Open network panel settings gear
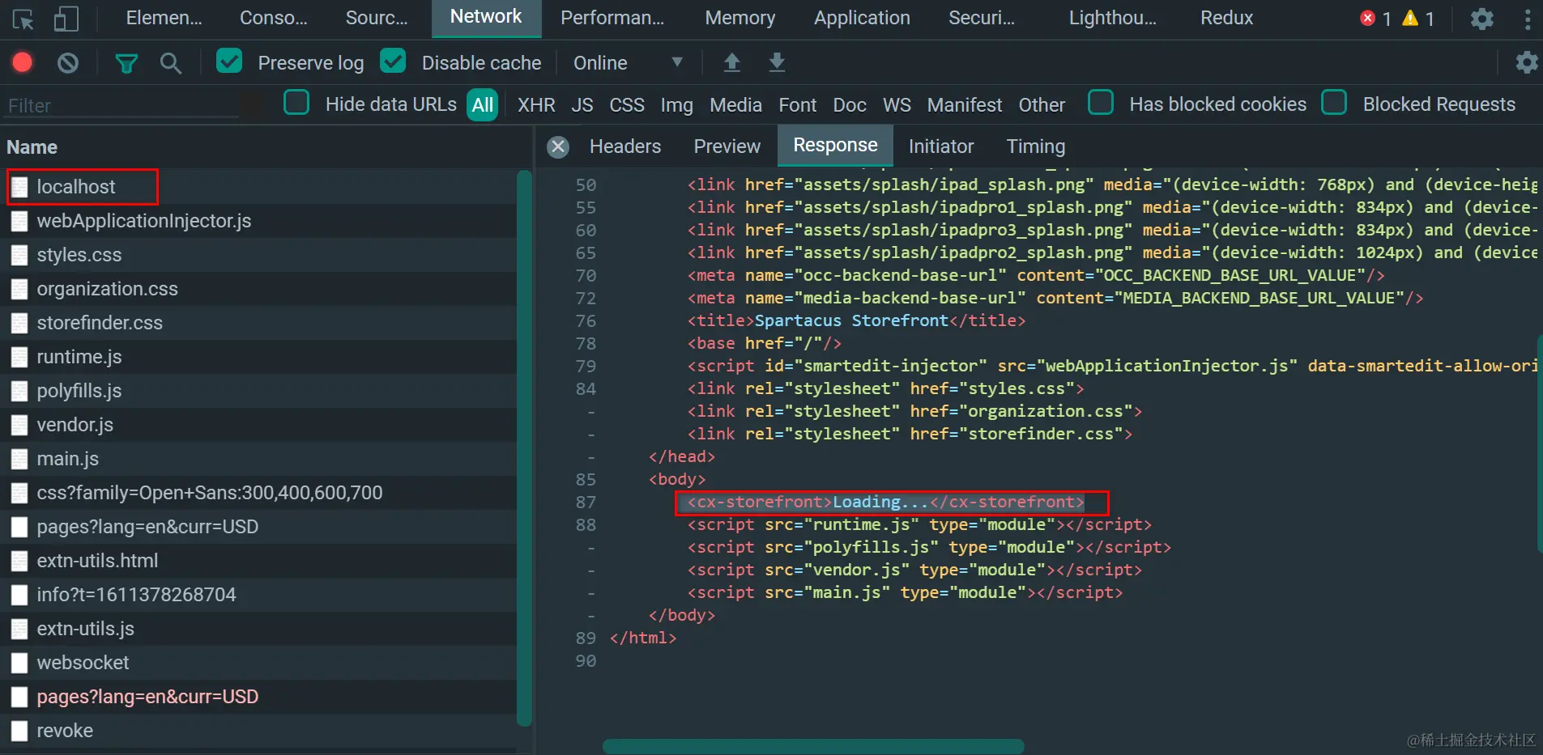The width and height of the screenshot is (1543, 755). point(1527,62)
